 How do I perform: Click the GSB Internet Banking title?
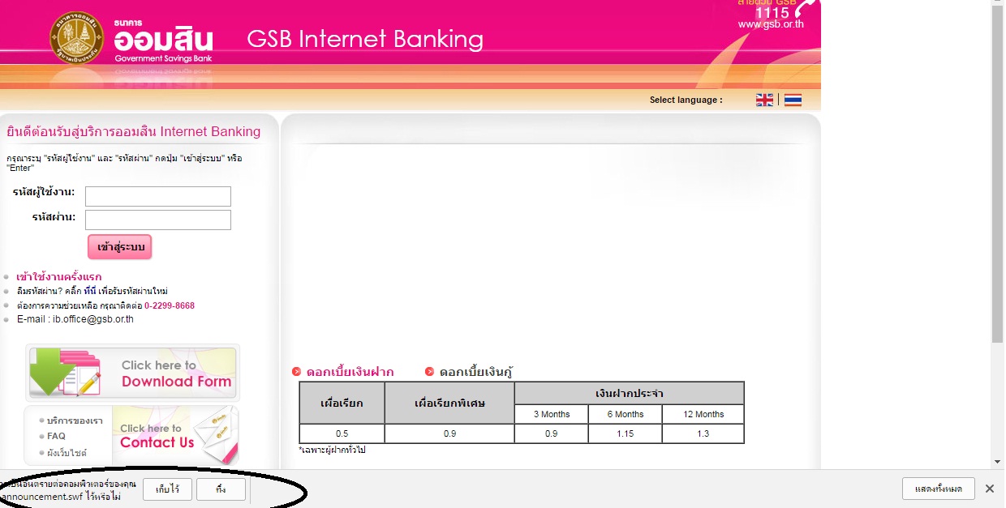[x=365, y=39]
